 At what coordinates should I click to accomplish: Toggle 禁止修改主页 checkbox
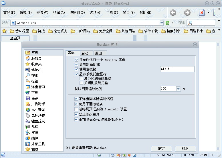pos(76,114)
